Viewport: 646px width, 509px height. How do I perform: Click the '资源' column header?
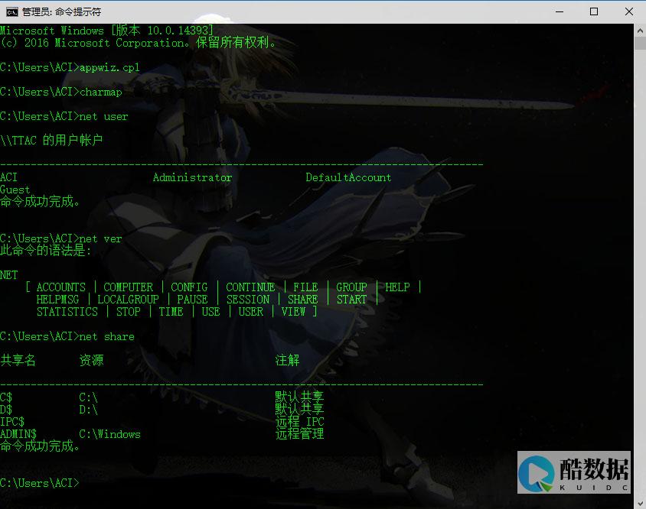click(x=91, y=361)
